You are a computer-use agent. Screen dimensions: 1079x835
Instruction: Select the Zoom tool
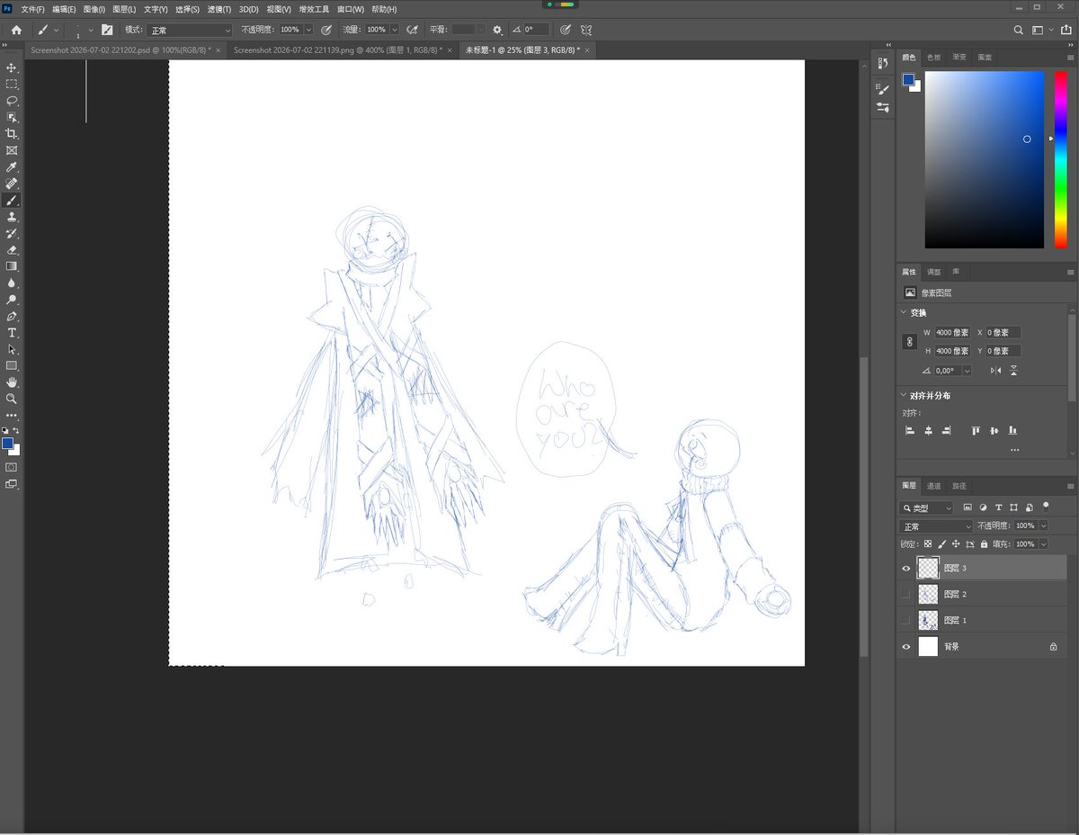pos(12,399)
